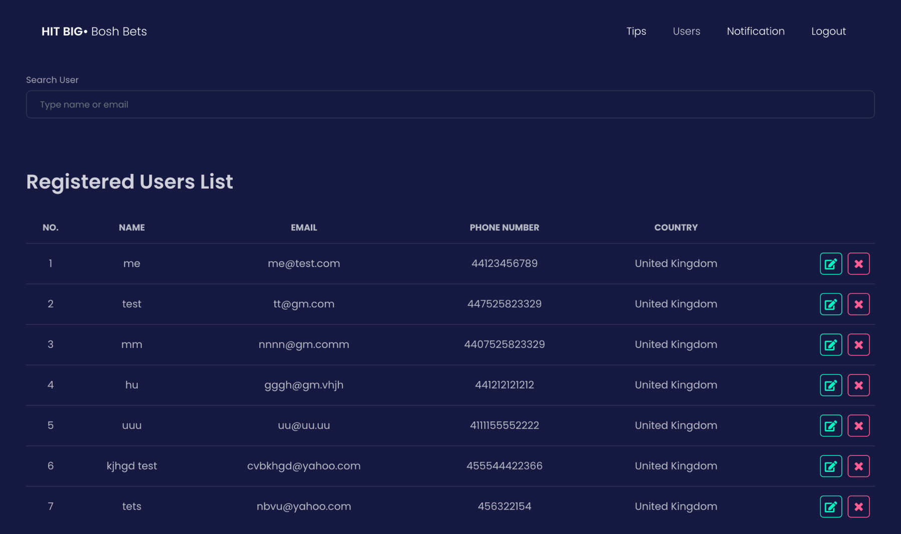Focus the Search User input field
Viewport: 901px width, 534px height.
click(450, 104)
